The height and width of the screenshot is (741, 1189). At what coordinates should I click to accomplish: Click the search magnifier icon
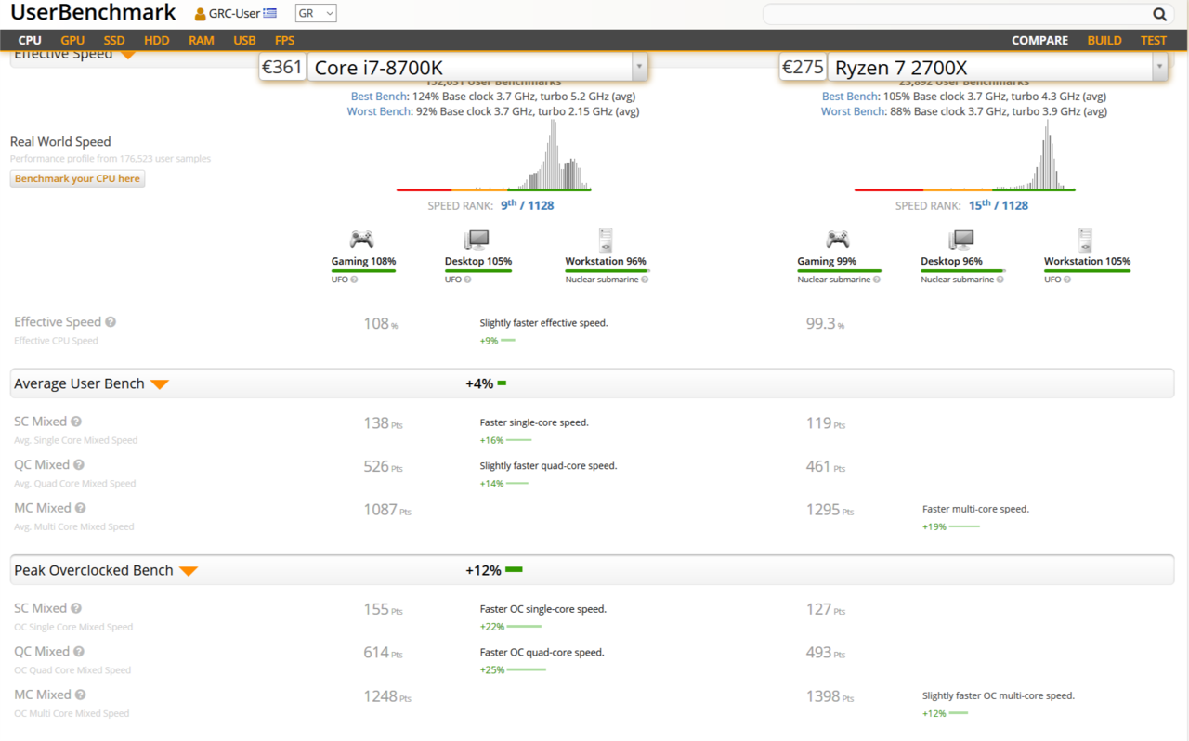1159,14
